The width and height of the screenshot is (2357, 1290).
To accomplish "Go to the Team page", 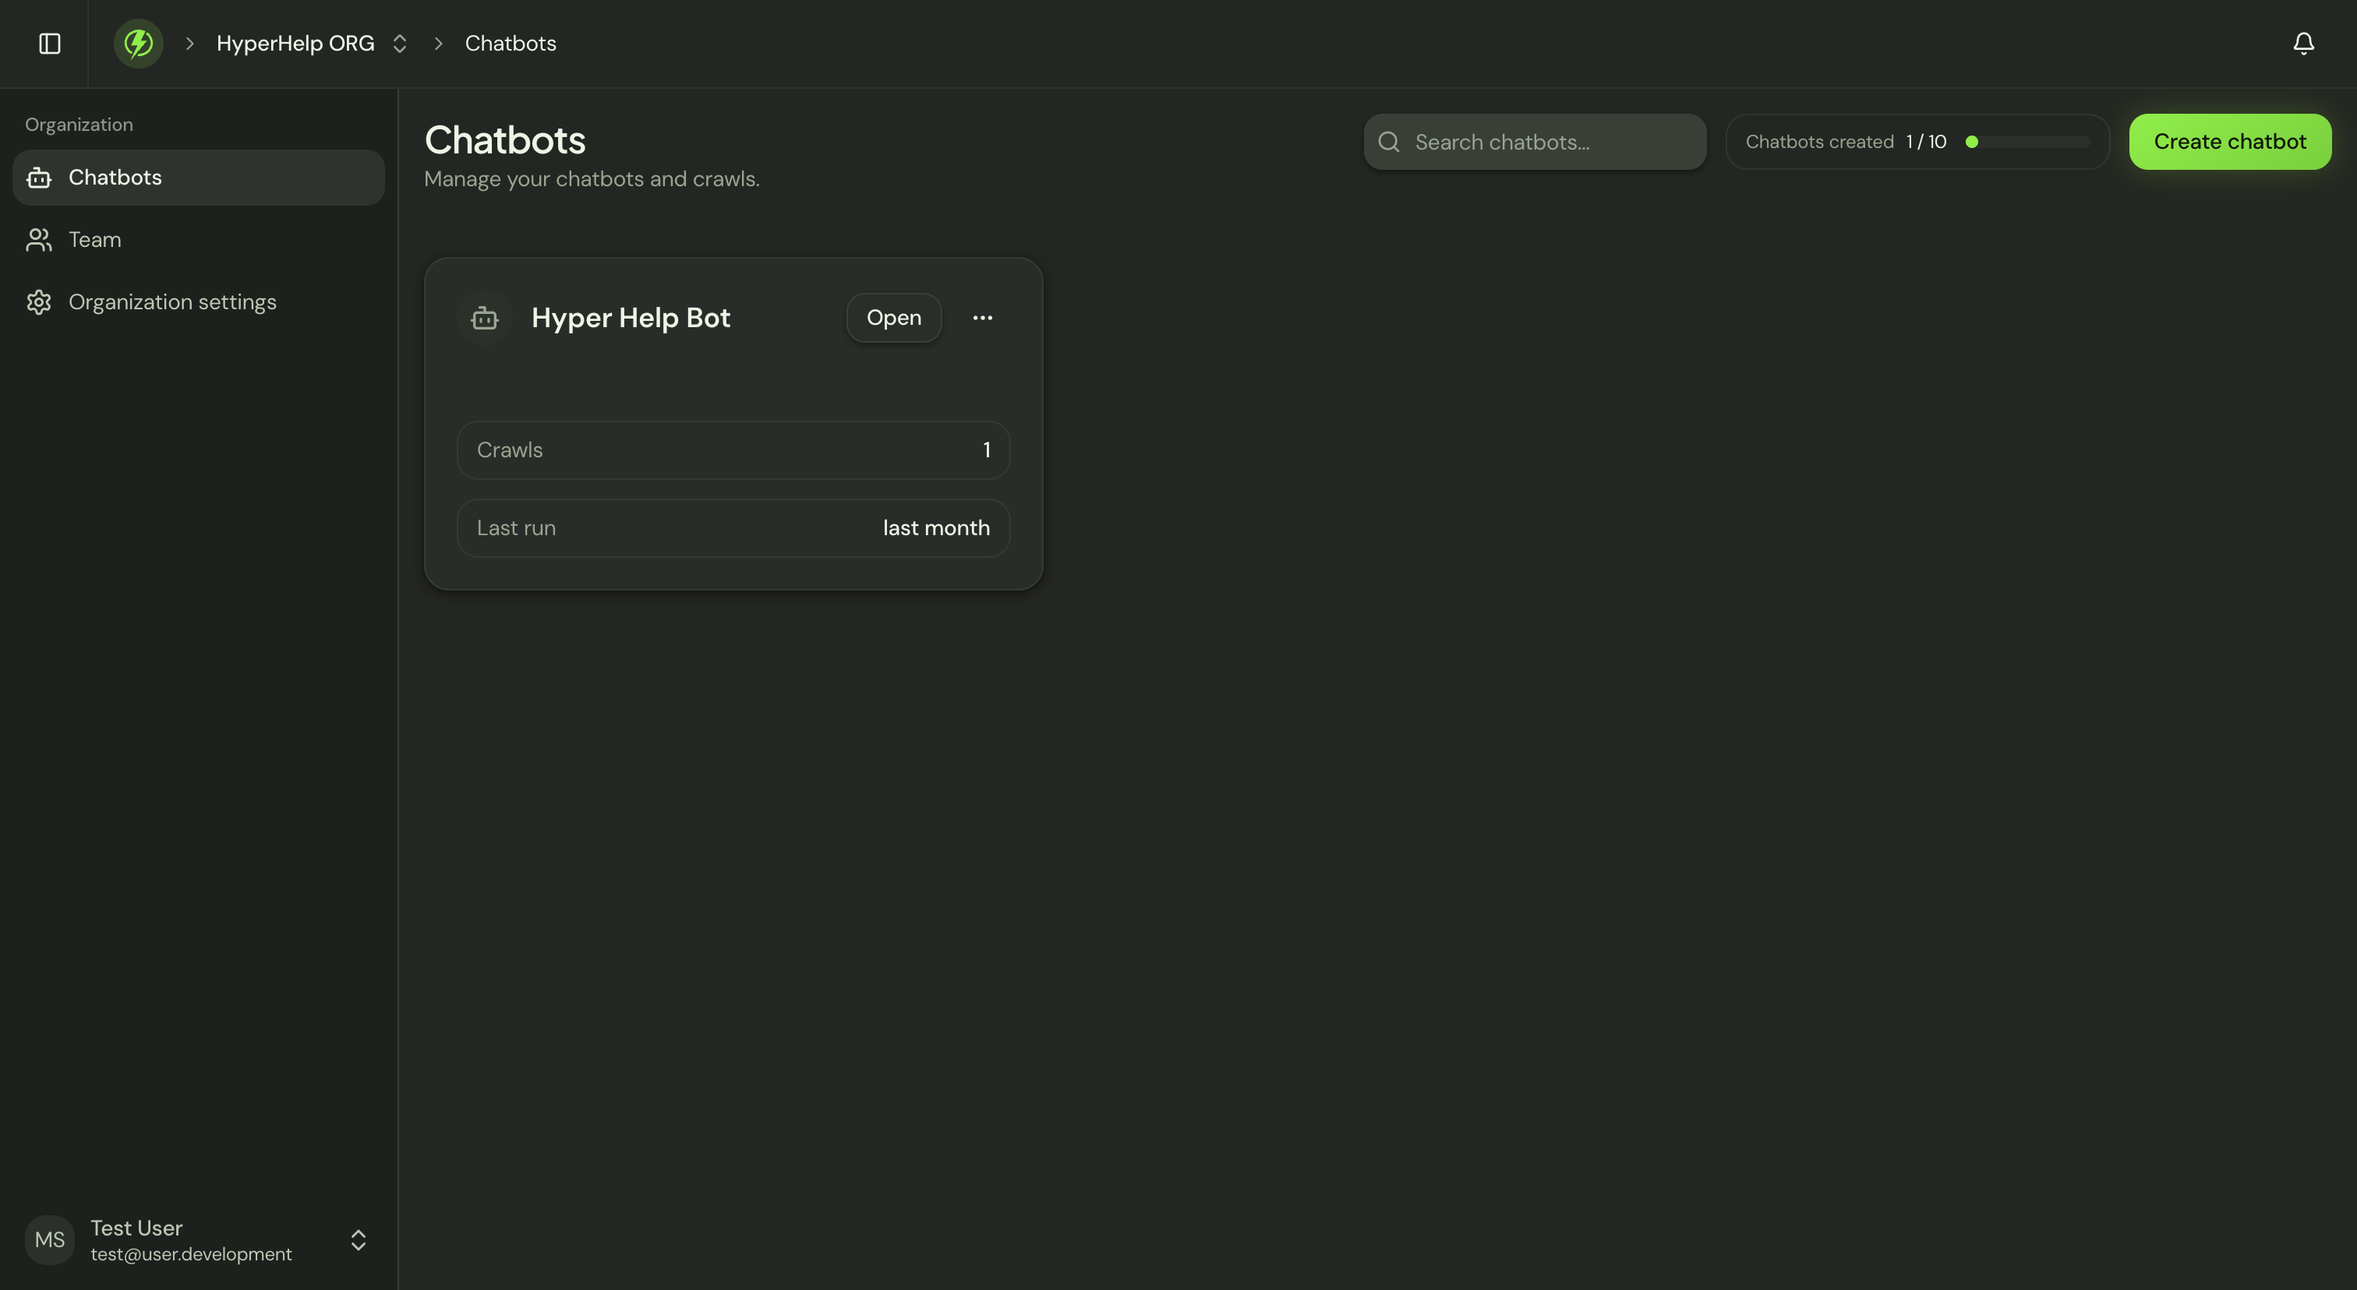I will [199, 239].
